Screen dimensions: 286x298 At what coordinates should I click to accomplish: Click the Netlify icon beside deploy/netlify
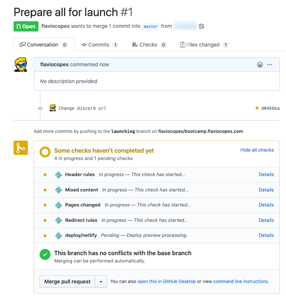click(x=58, y=235)
